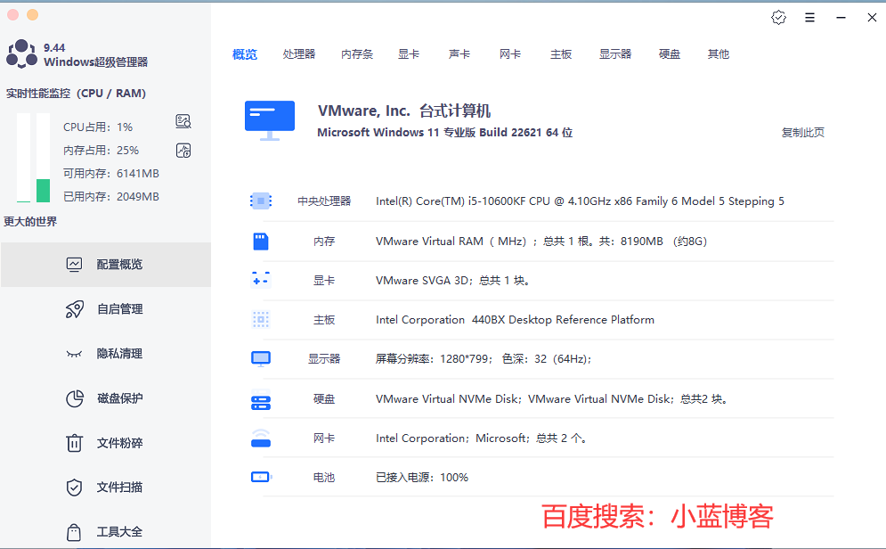Open the 硬盘 tab
The image size is (886, 549).
coord(670,54)
